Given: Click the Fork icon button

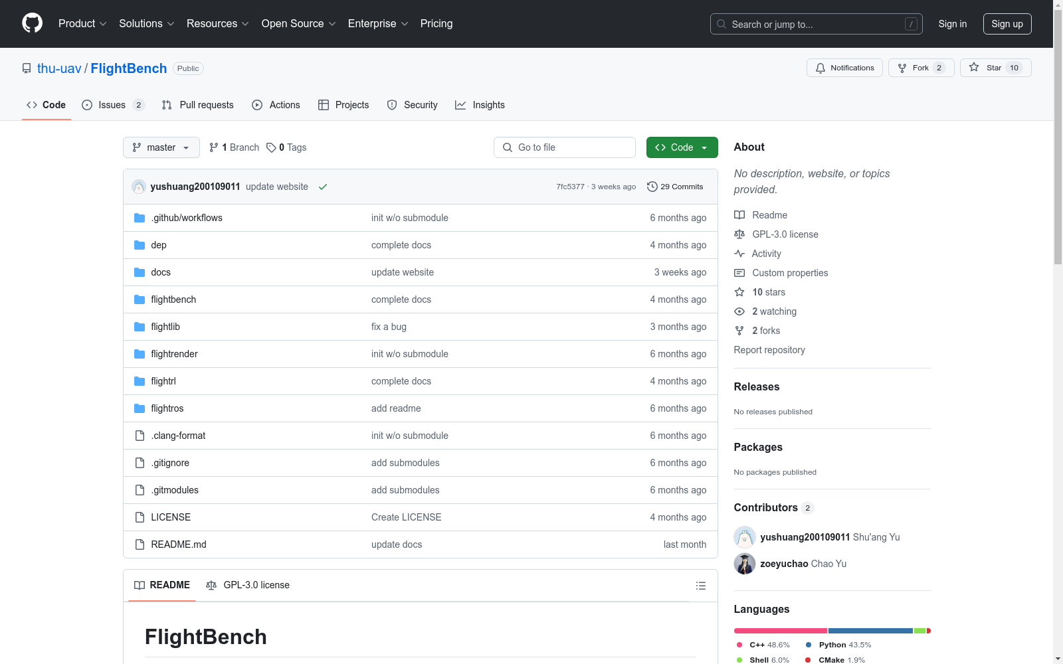Looking at the screenshot, I should (921, 68).
